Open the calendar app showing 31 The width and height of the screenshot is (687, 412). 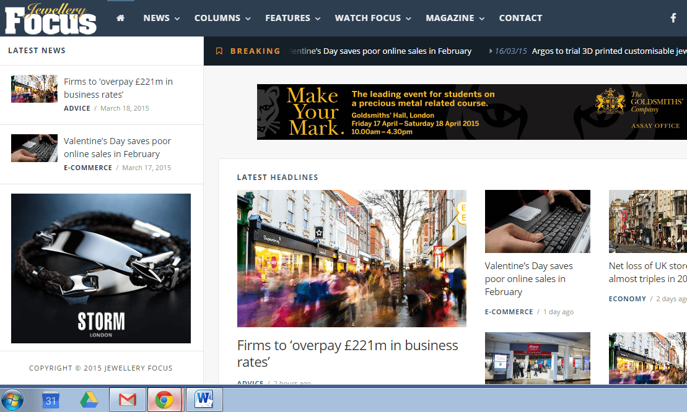pyautogui.click(x=50, y=399)
